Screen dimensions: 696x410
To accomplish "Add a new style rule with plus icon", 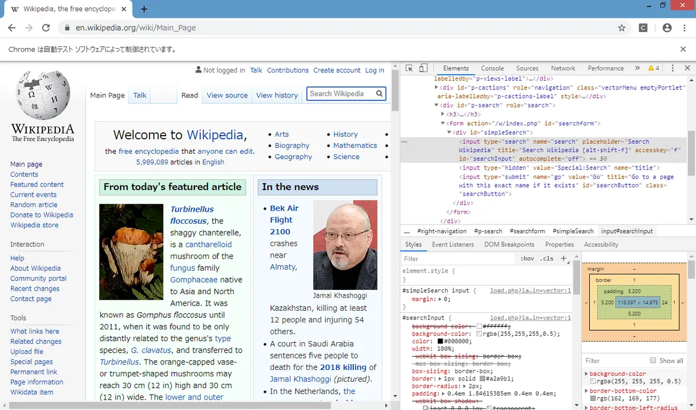I will tap(563, 259).
